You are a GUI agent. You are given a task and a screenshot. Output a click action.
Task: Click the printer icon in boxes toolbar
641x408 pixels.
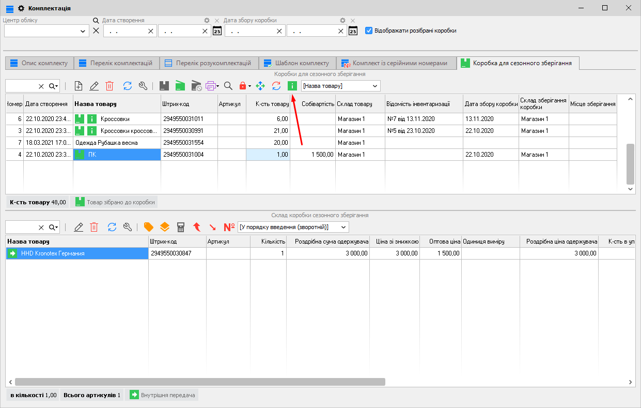[210, 86]
